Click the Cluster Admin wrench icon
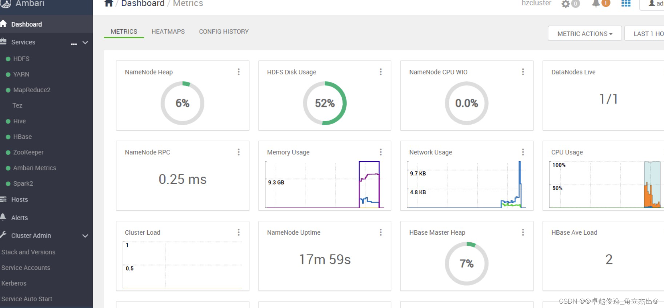This screenshot has height=308, width=664. coord(3,235)
